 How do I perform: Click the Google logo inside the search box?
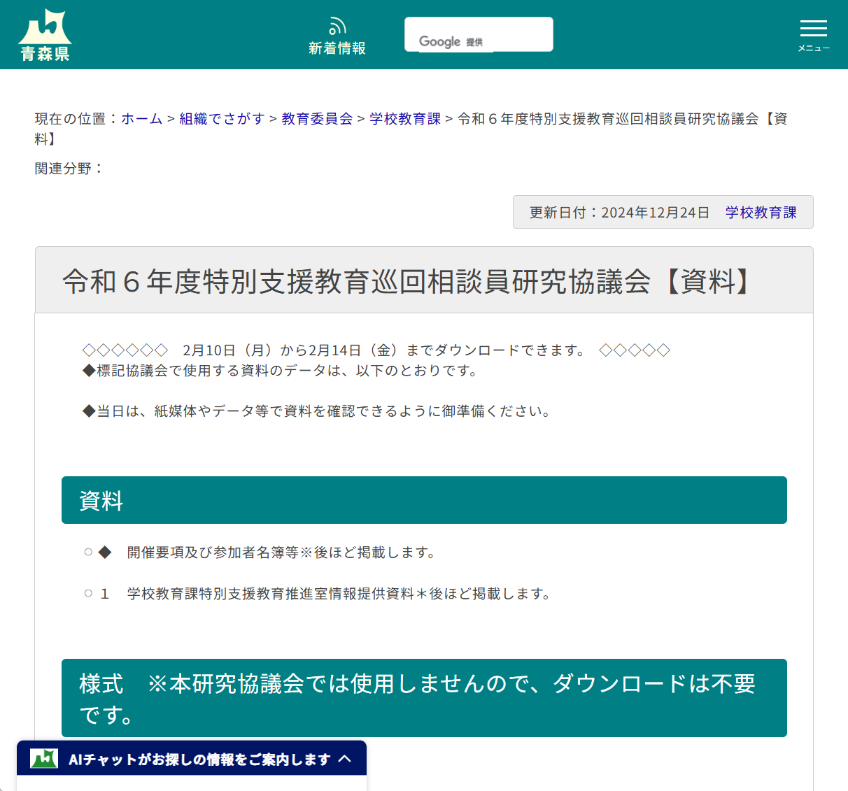(x=440, y=41)
